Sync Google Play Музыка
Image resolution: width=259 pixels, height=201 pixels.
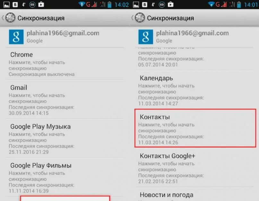tap(65, 139)
